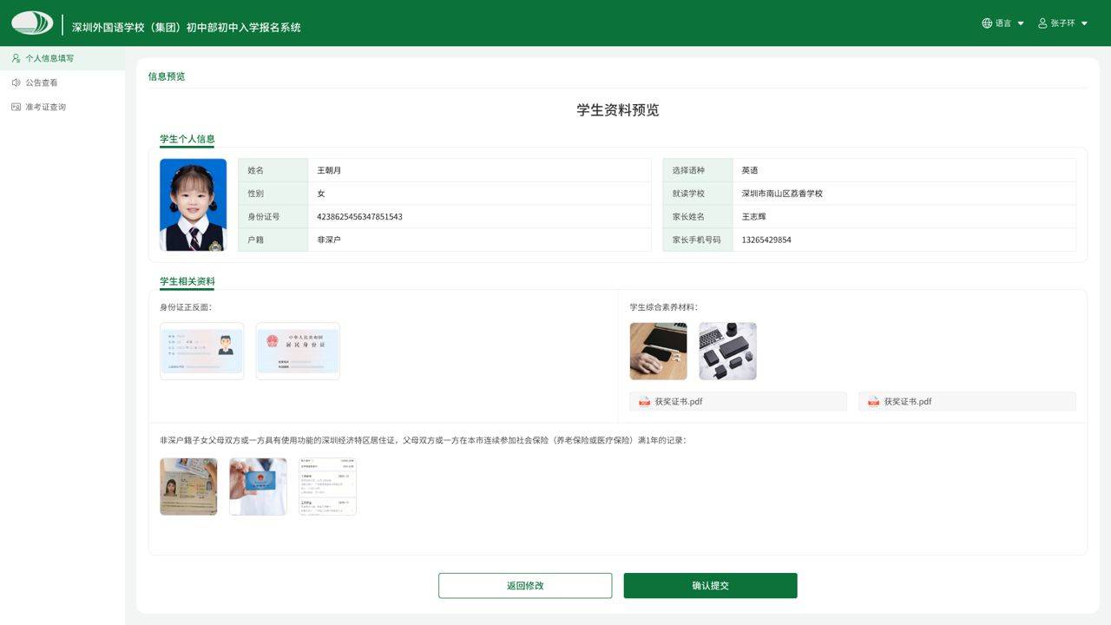Image resolution: width=1111 pixels, height=625 pixels.
Task: Click the school value 深圳市南山区荔香学校
Action: tap(782, 194)
